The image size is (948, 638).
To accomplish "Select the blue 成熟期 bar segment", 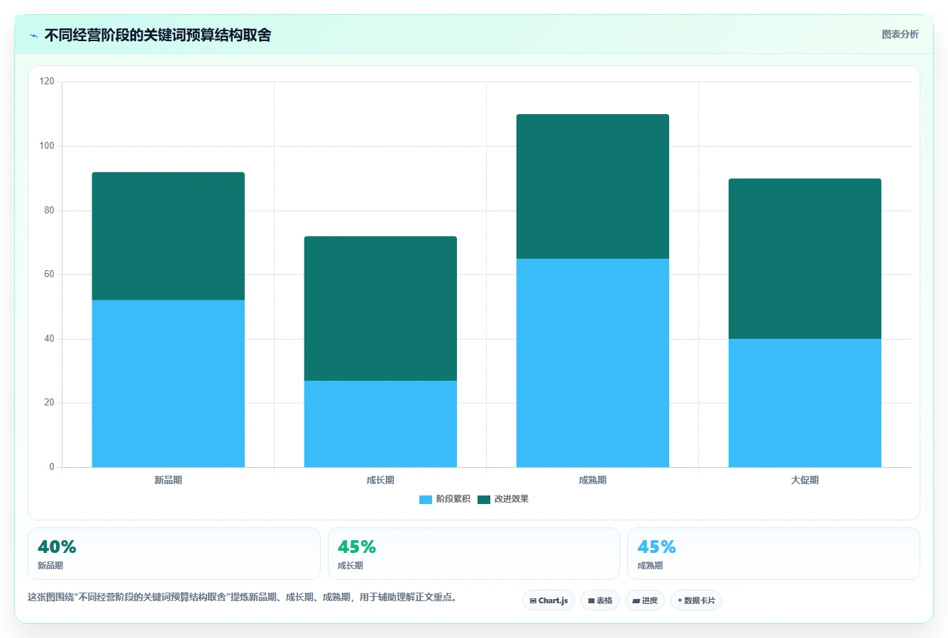I will point(592,363).
